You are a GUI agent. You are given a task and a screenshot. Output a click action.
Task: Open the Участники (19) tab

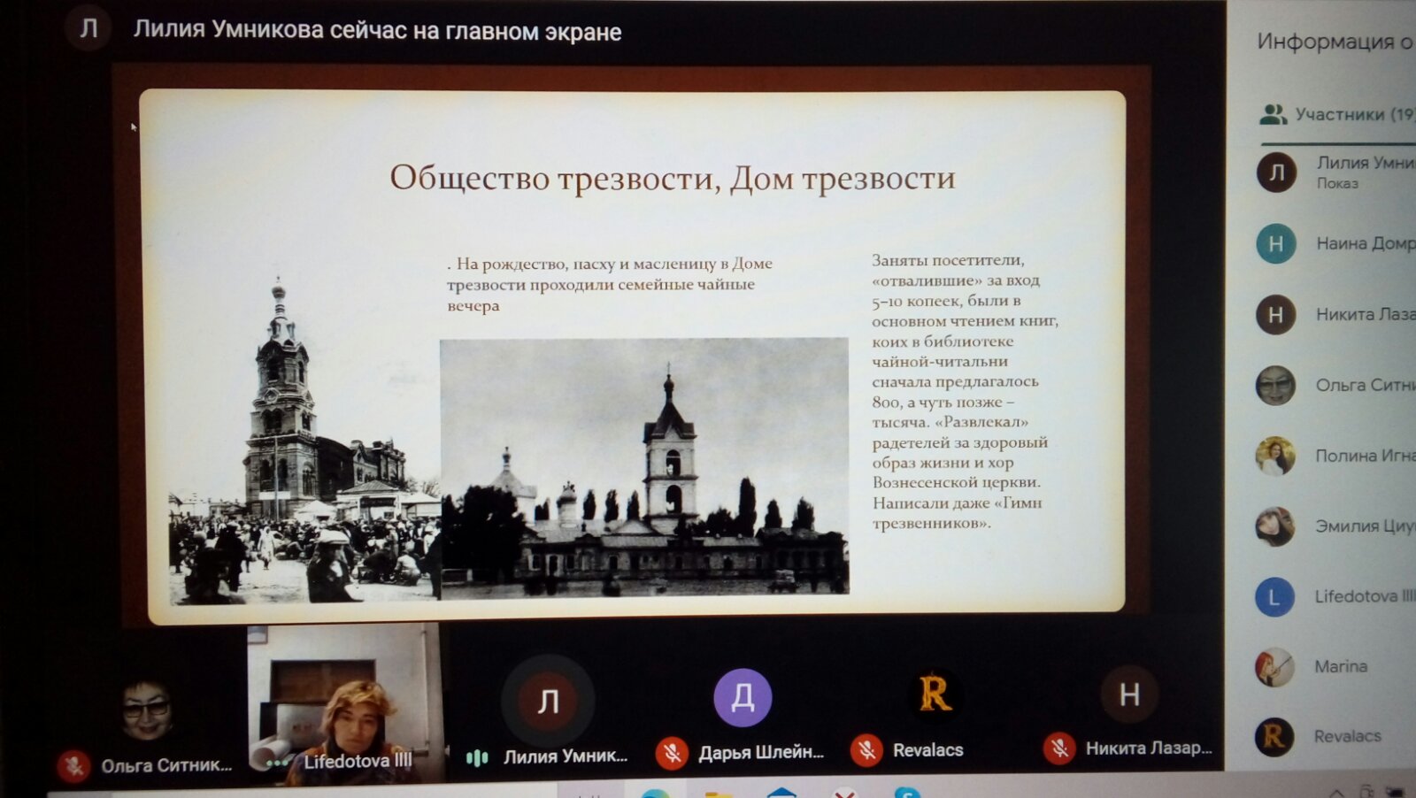pos(1337,114)
